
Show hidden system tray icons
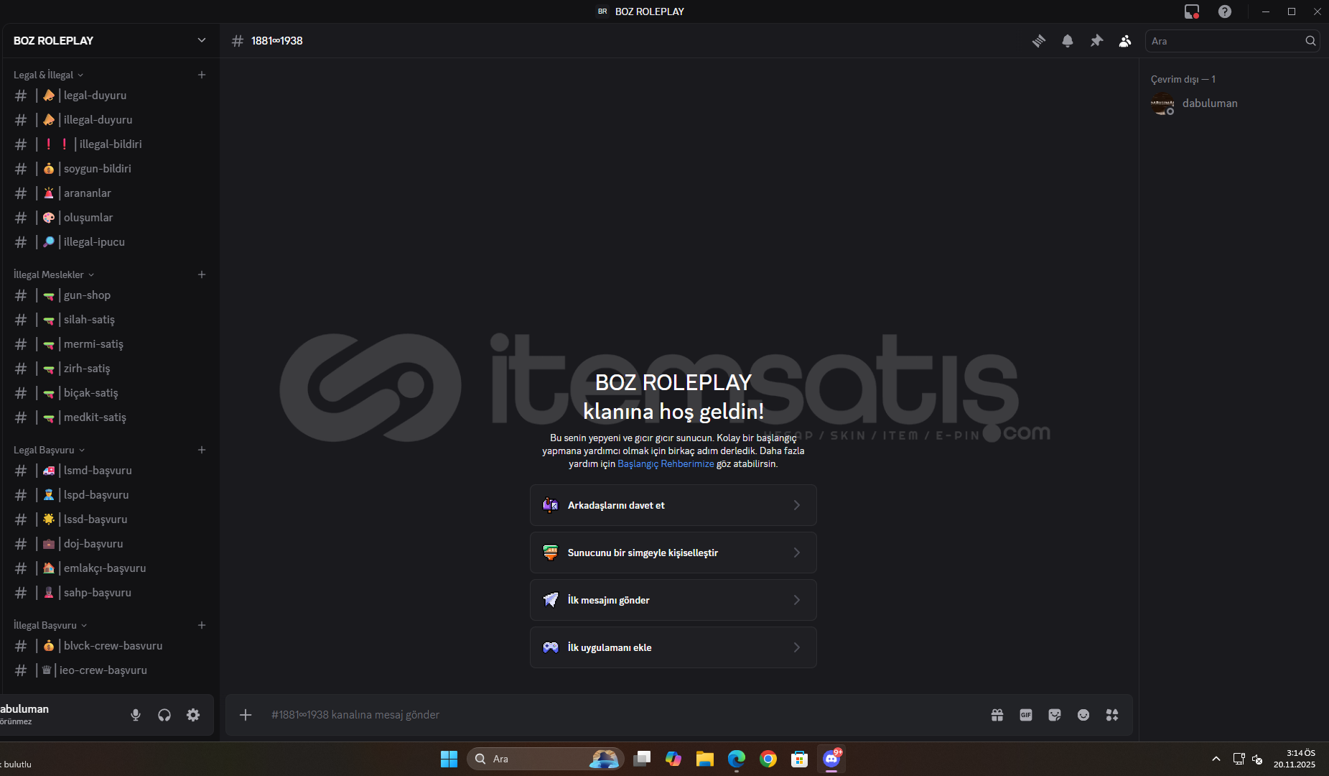point(1216,759)
